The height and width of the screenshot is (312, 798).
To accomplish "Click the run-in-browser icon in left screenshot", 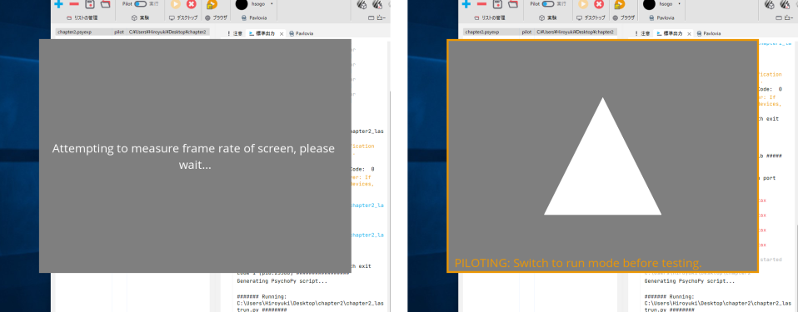I will [x=212, y=4].
